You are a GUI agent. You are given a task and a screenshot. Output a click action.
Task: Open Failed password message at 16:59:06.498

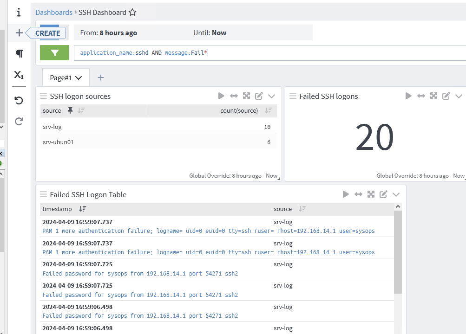pos(140,315)
